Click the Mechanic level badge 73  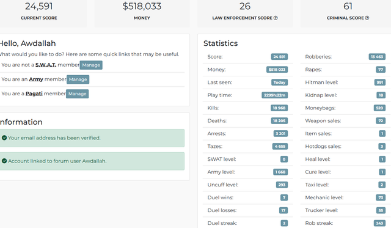coord(381,197)
